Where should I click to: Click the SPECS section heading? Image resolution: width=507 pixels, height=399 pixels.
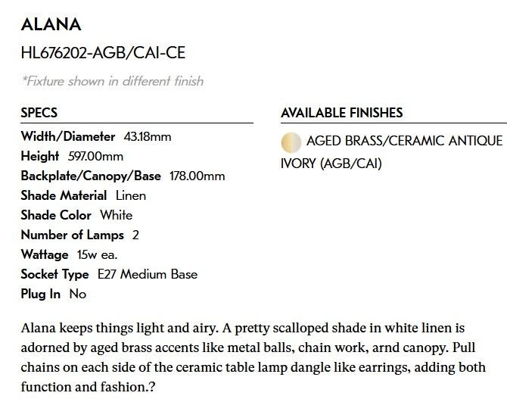point(39,113)
